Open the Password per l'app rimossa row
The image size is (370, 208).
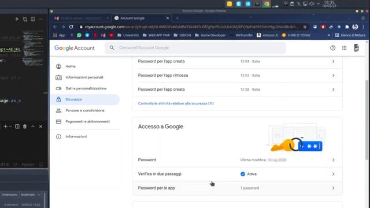[237, 76]
